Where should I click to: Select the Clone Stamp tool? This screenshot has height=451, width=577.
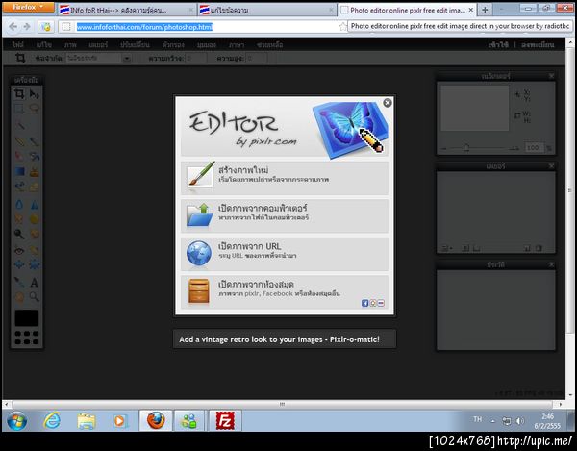coord(35,171)
